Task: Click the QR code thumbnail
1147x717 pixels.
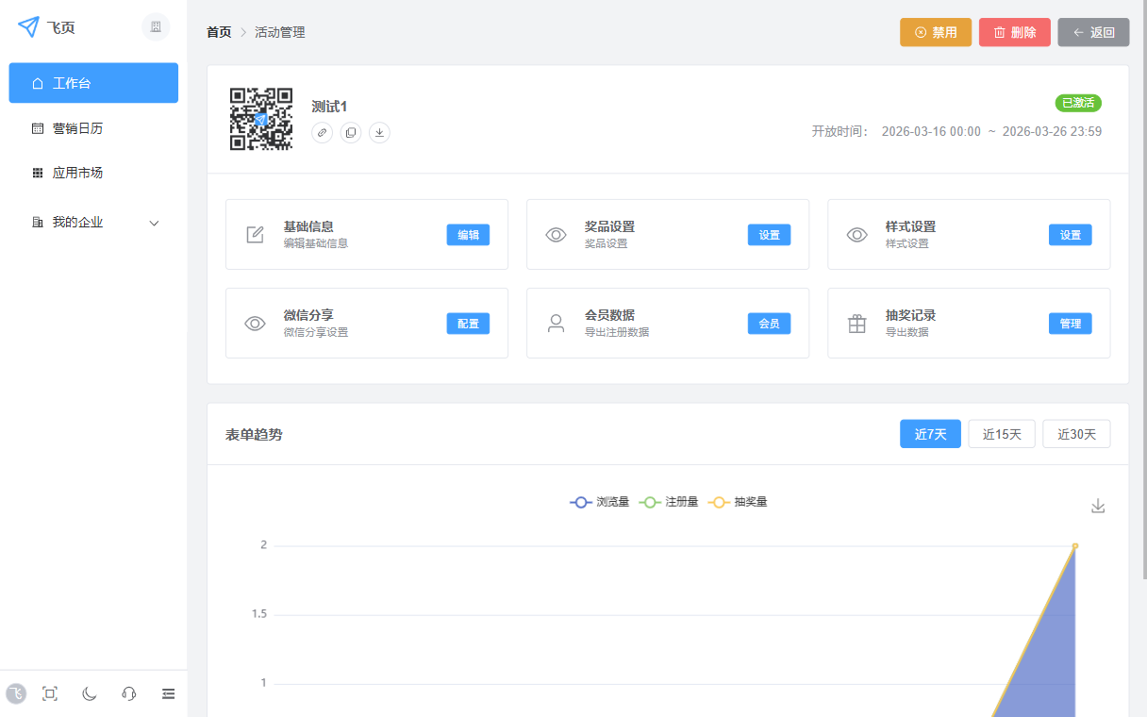Action: pos(260,119)
